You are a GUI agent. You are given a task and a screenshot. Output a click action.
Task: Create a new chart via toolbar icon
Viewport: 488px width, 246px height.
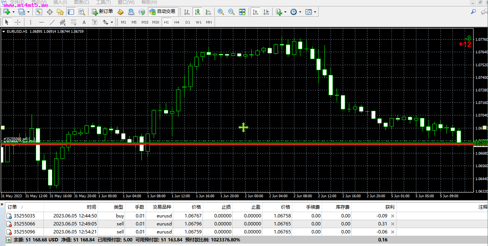[7, 12]
